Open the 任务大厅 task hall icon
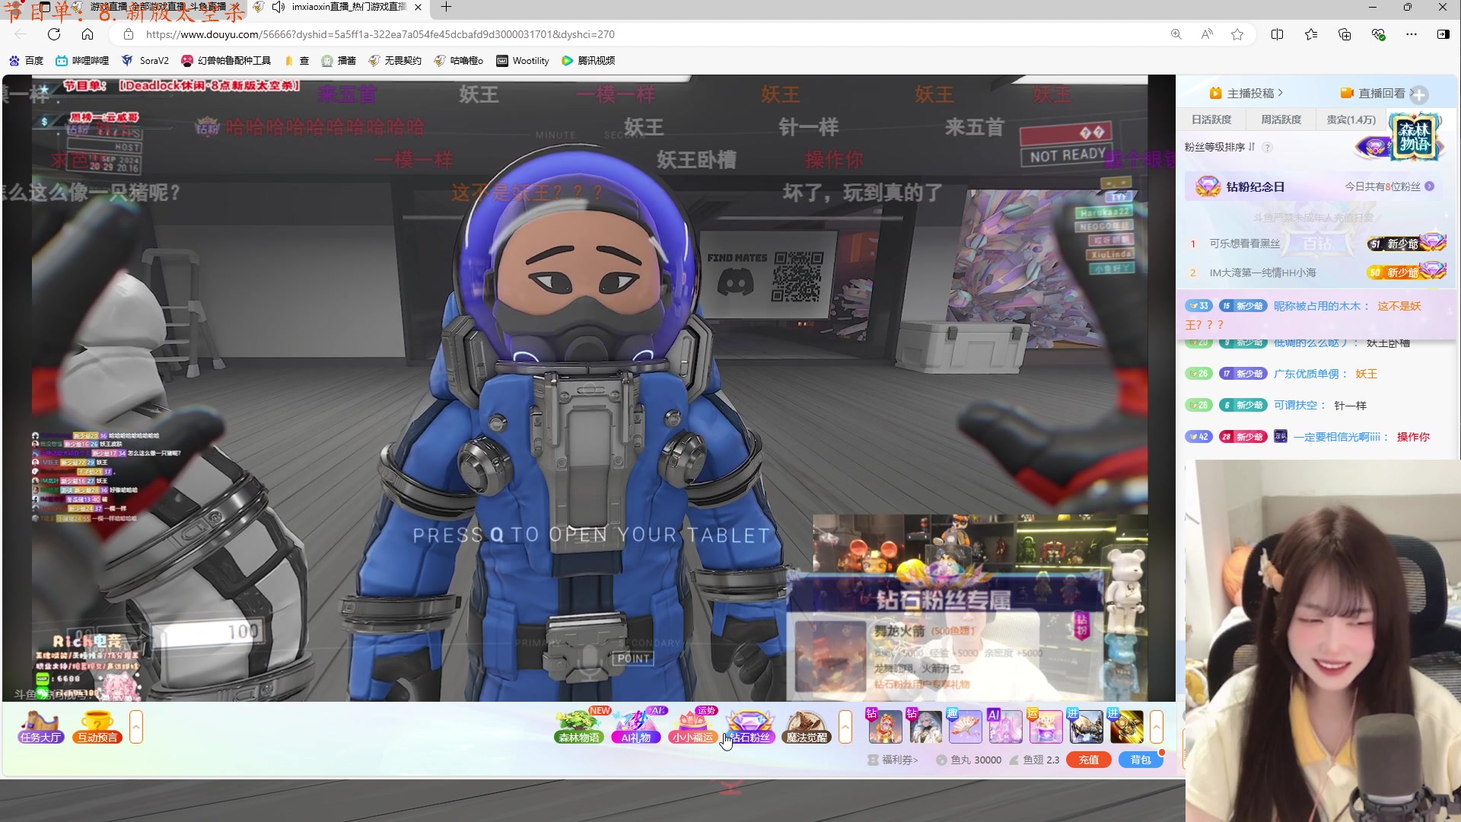Screen dimensions: 1461x822 pyautogui.click(x=41, y=726)
